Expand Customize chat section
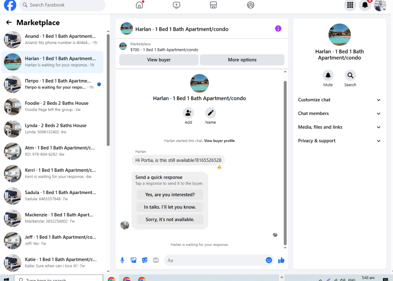The height and width of the screenshot is (281, 393). tap(339, 100)
